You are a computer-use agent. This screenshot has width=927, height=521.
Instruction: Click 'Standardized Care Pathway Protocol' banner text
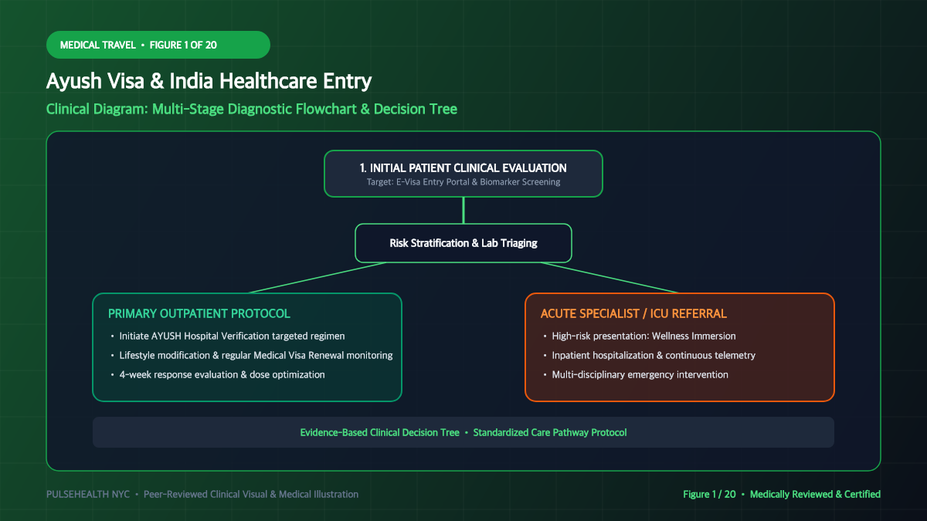(x=550, y=432)
